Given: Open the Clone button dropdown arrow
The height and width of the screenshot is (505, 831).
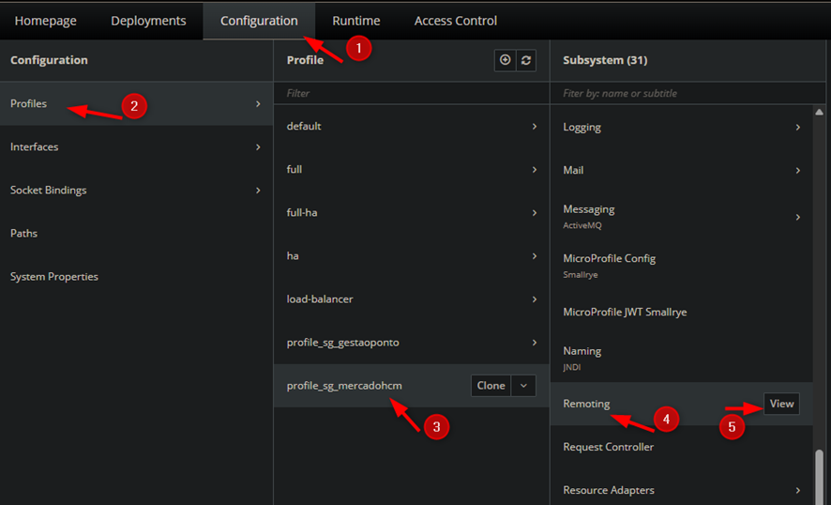Looking at the screenshot, I should pyautogui.click(x=524, y=386).
